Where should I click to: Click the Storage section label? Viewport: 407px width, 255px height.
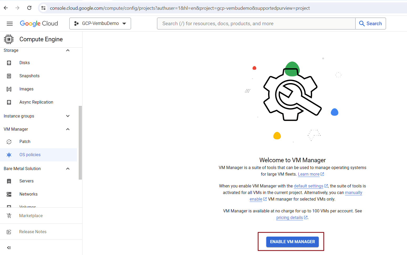[x=11, y=50]
